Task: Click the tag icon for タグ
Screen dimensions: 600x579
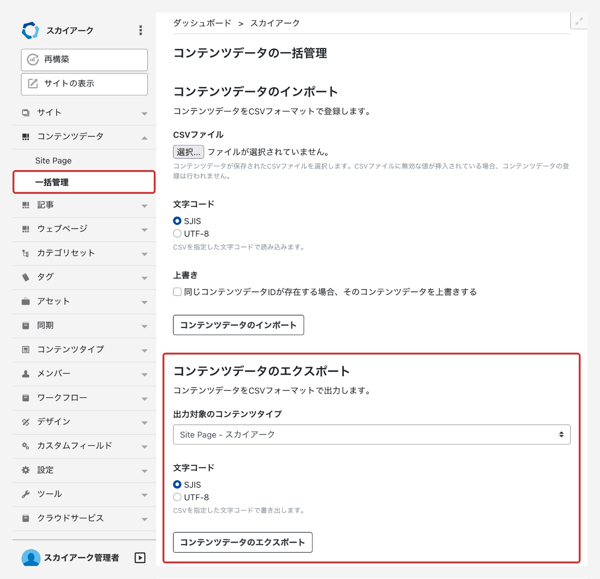Action: pyautogui.click(x=26, y=277)
